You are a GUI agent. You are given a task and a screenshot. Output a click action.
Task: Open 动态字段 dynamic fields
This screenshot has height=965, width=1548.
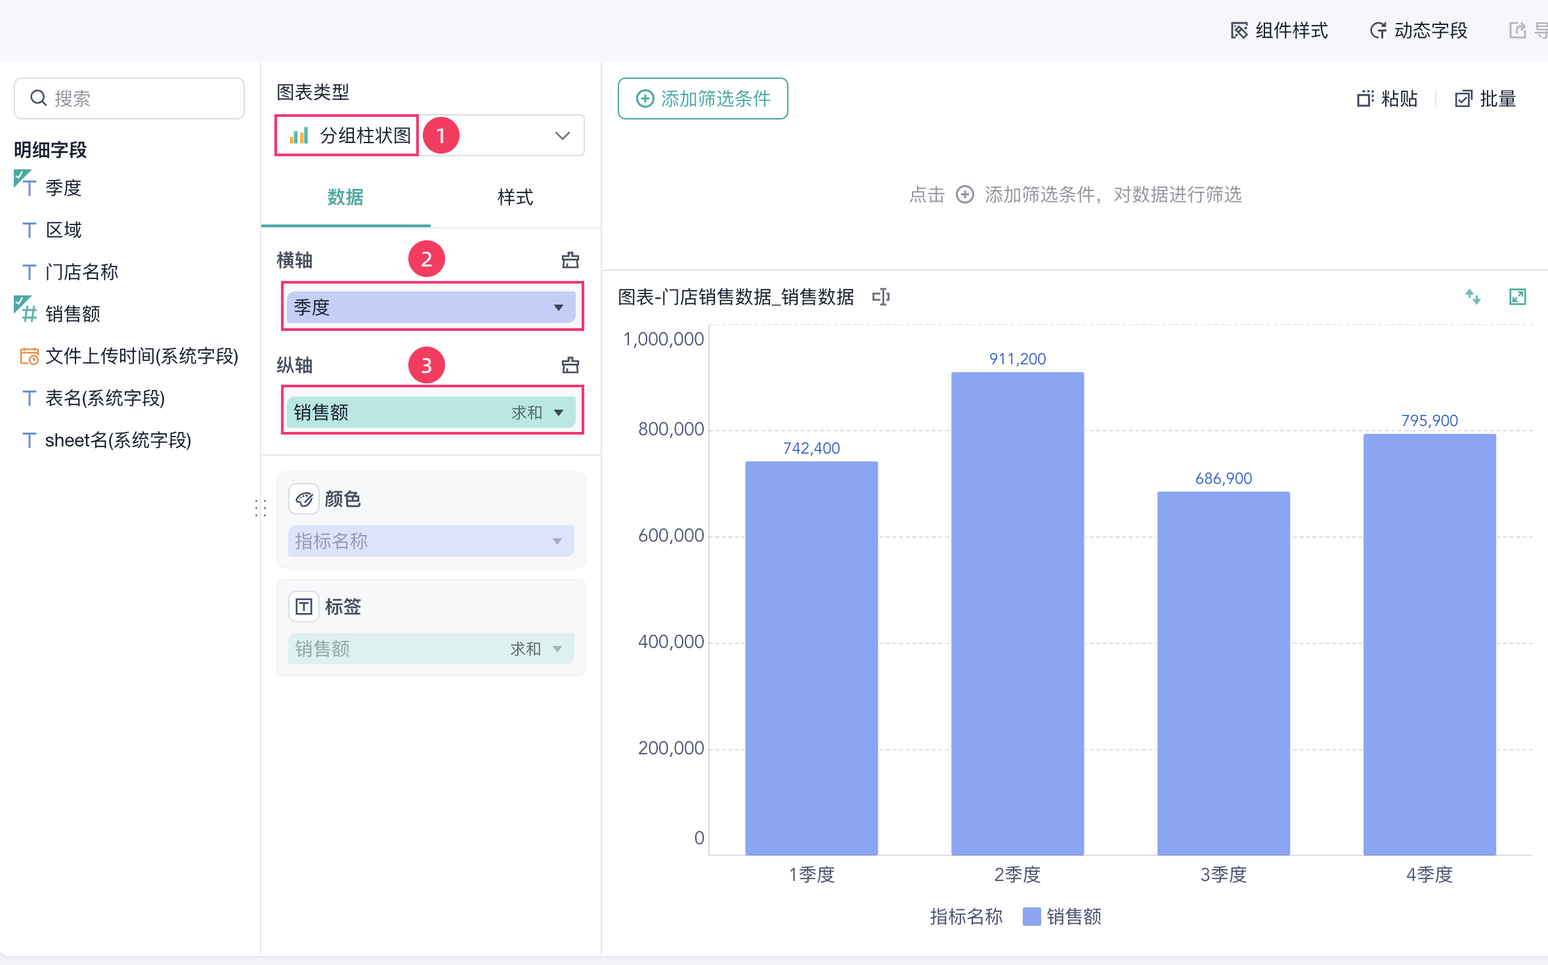pyautogui.click(x=1418, y=31)
